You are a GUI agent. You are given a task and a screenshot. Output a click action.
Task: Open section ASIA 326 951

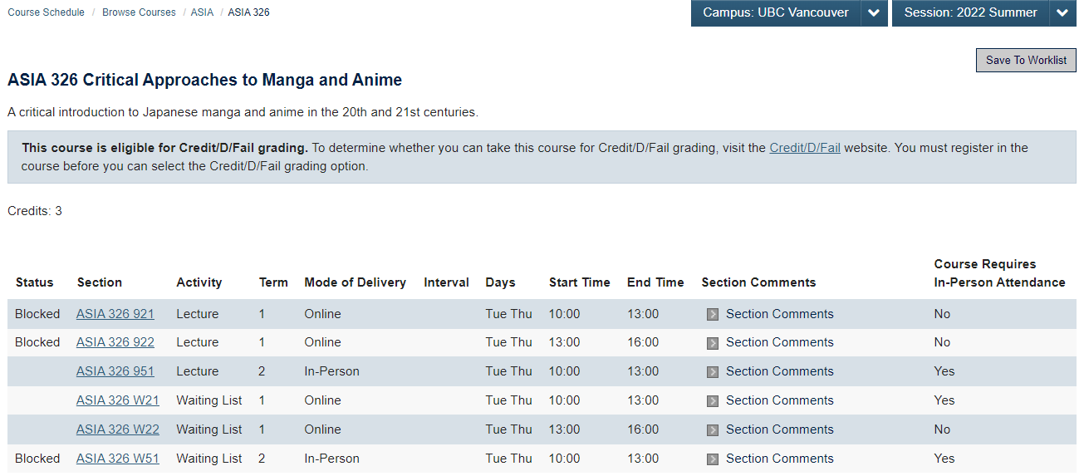115,371
